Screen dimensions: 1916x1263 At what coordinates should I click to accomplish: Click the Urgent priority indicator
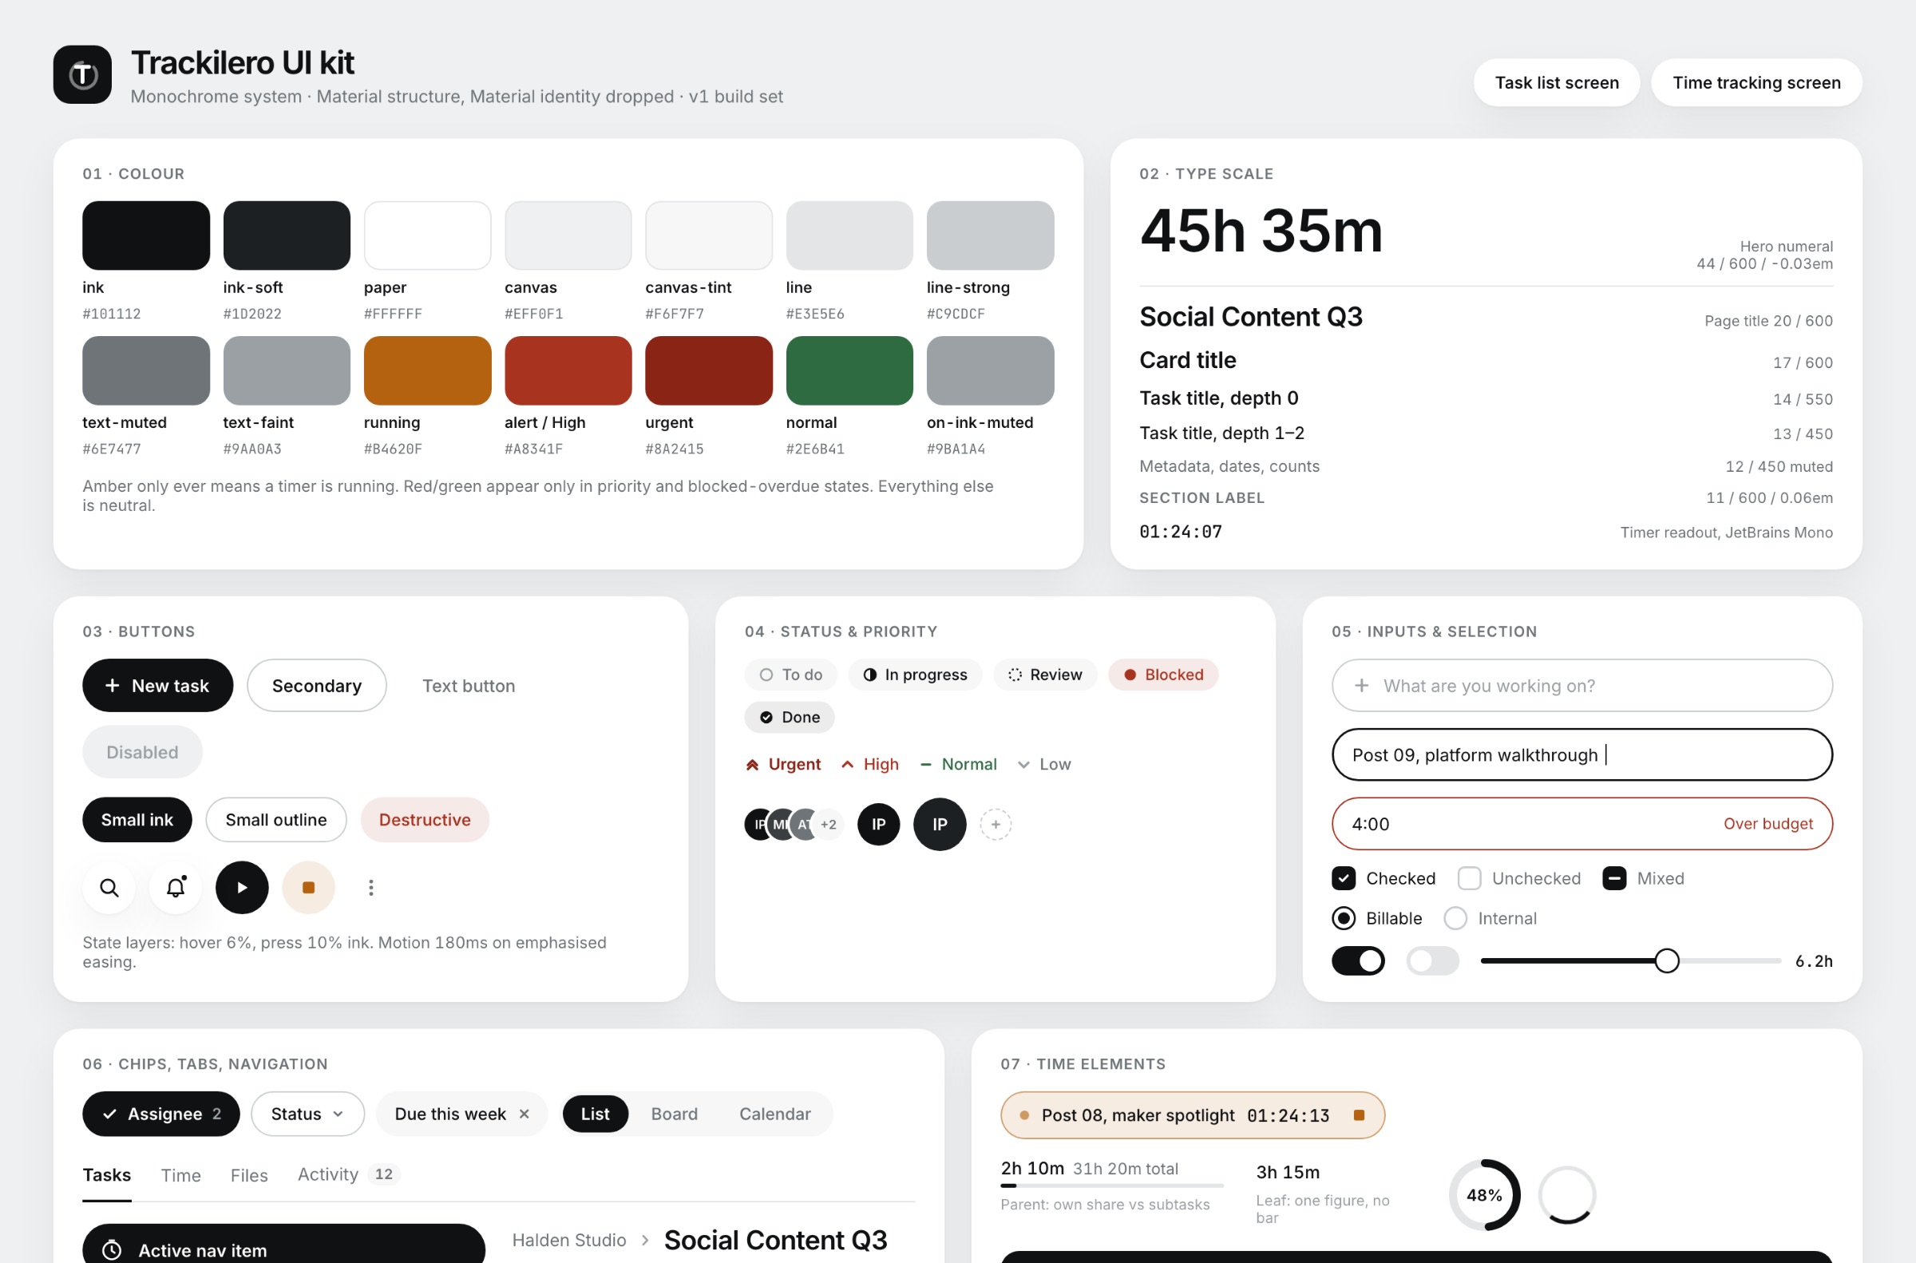(783, 764)
